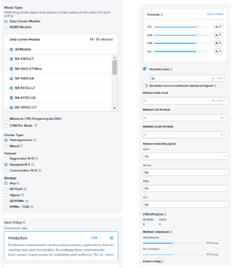Click the Minimum SSD Per Node input

coord(185,118)
